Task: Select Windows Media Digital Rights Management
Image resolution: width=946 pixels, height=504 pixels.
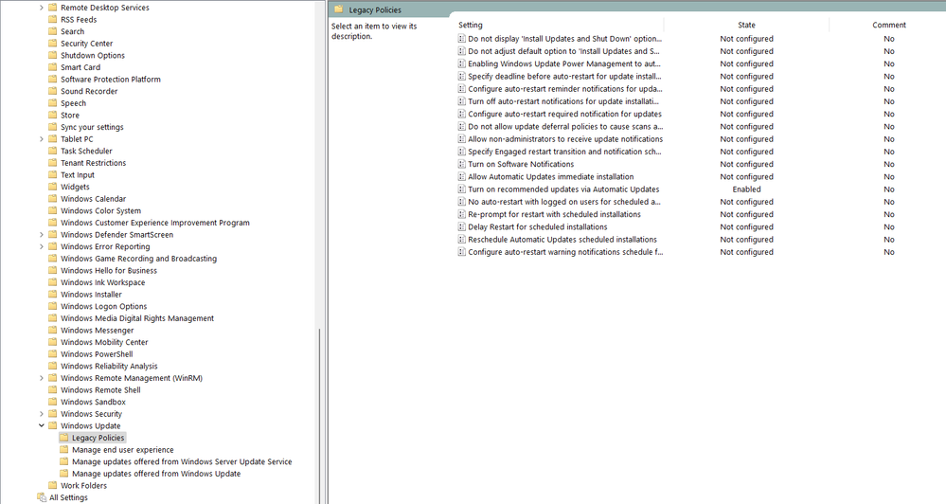Action: [x=137, y=318]
